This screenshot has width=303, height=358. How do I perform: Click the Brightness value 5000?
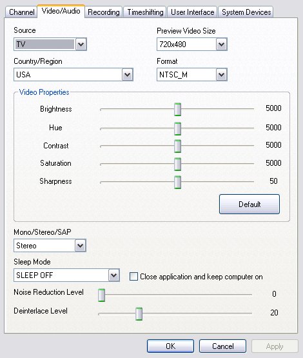pyautogui.click(x=273, y=108)
